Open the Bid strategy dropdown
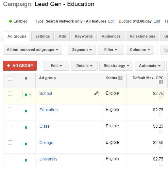The height and width of the screenshot is (169, 168). point(116,66)
